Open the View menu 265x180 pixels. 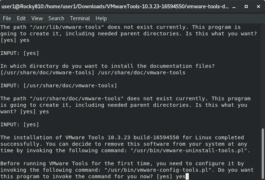[37, 18]
